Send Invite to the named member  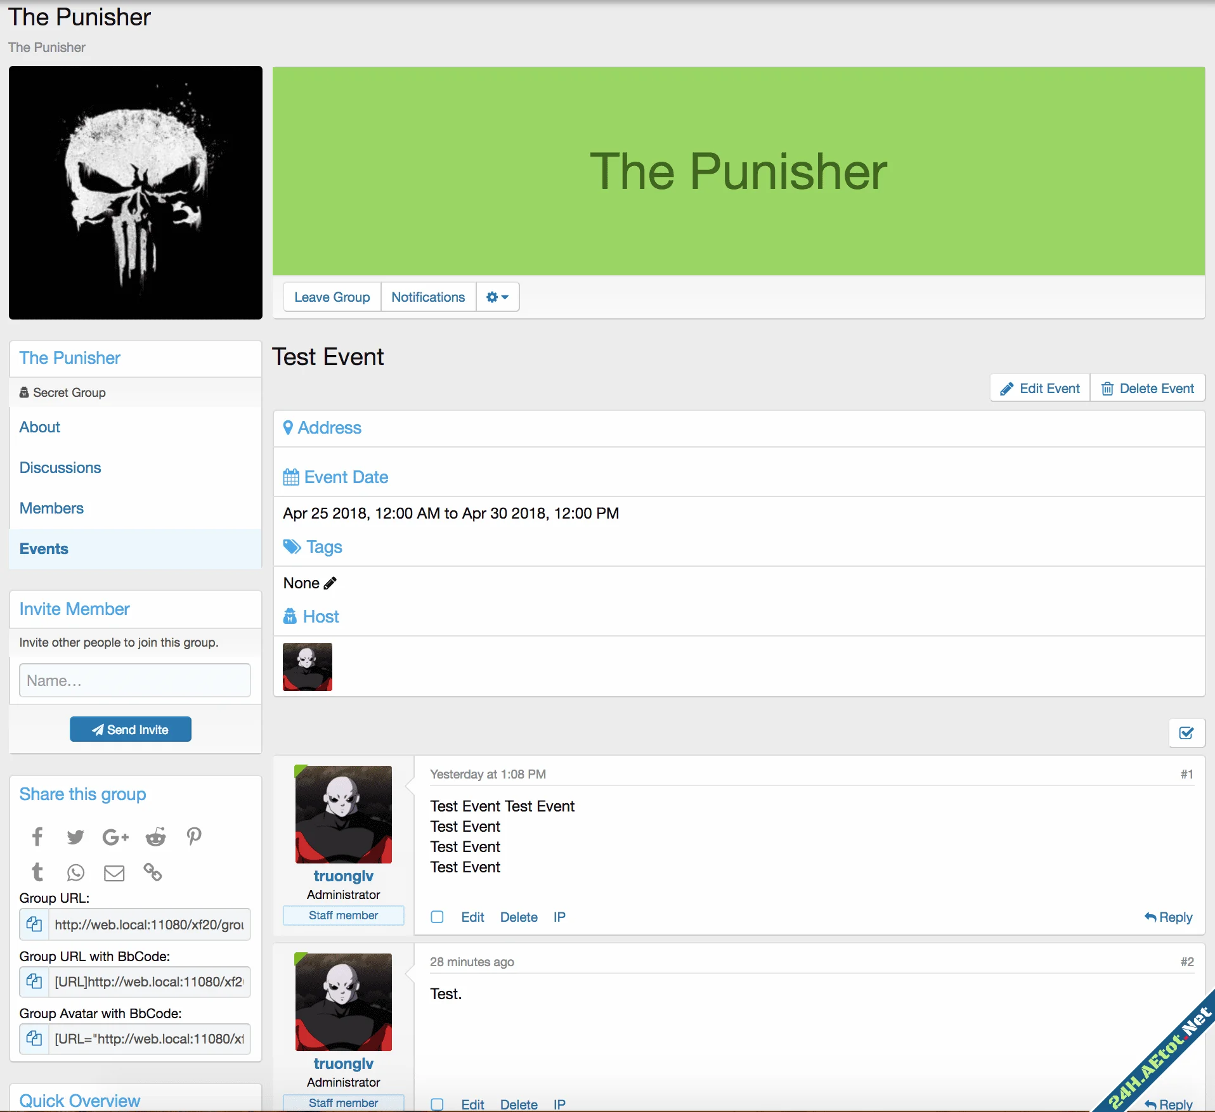click(131, 729)
